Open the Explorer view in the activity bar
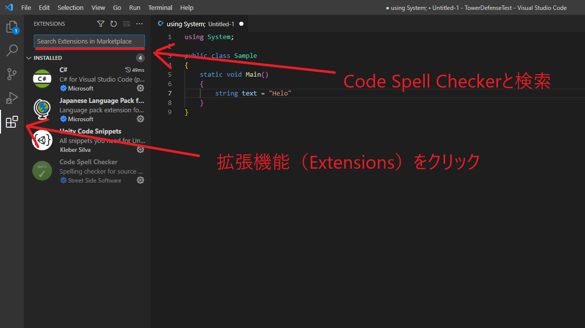 [12, 27]
